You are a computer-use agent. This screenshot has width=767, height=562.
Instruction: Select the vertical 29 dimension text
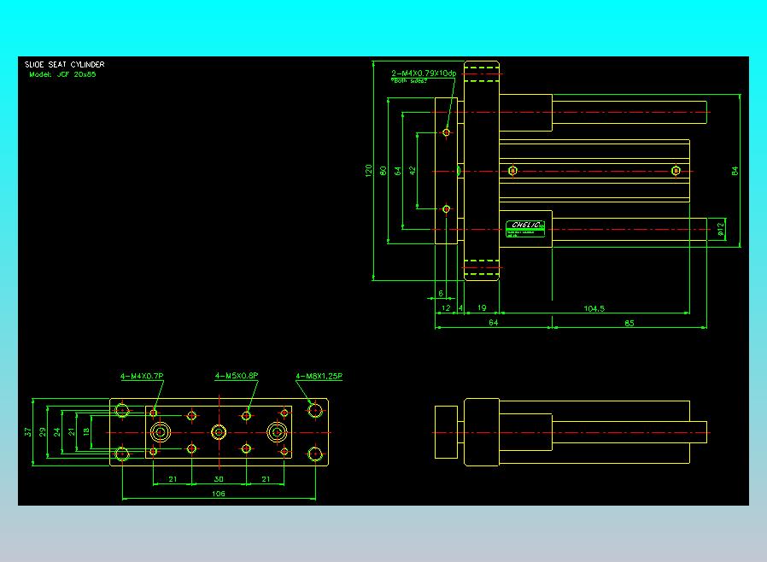(43, 432)
